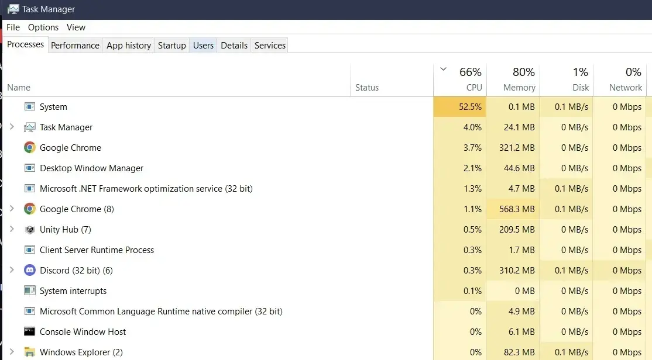
Task: Click the Task Manager process icon
Action: (x=30, y=127)
